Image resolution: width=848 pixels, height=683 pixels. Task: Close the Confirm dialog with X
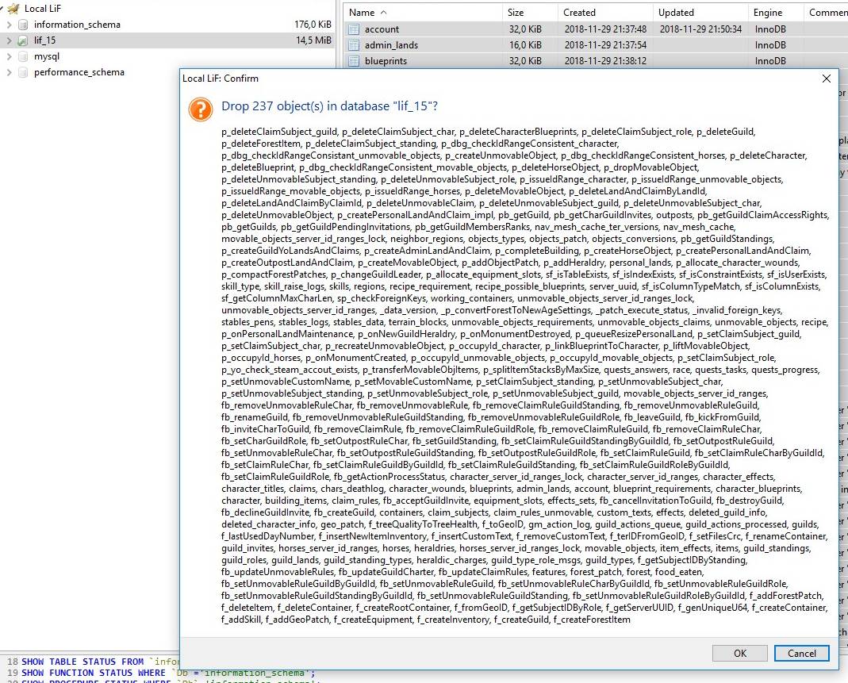click(x=826, y=79)
